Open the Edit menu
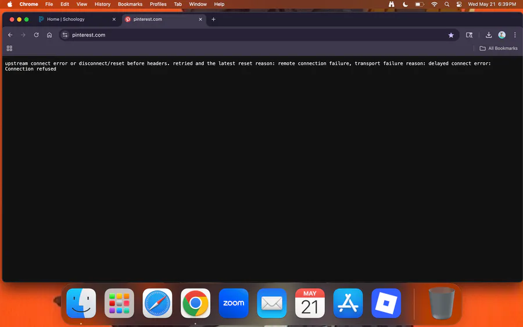The width and height of the screenshot is (523, 327). click(65, 4)
